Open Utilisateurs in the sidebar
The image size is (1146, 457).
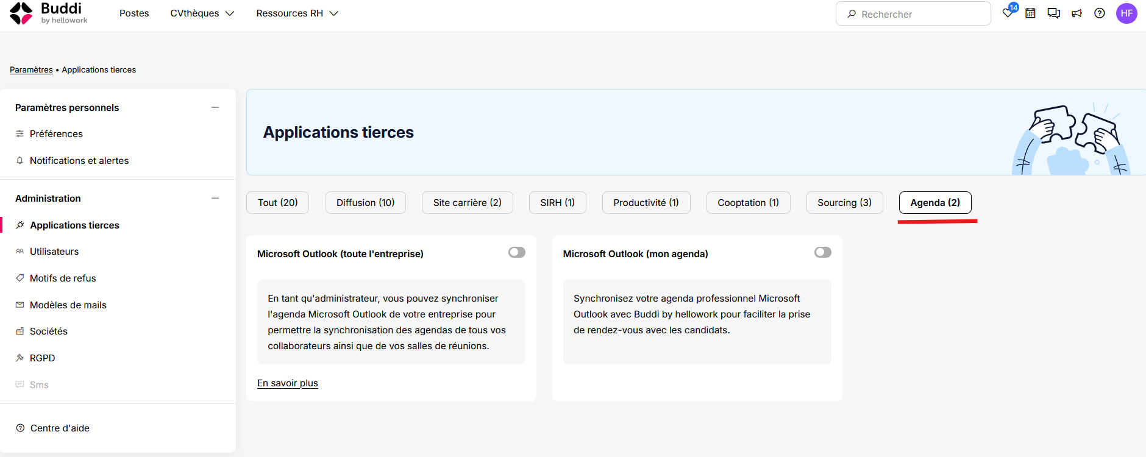pyautogui.click(x=54, y=251)
